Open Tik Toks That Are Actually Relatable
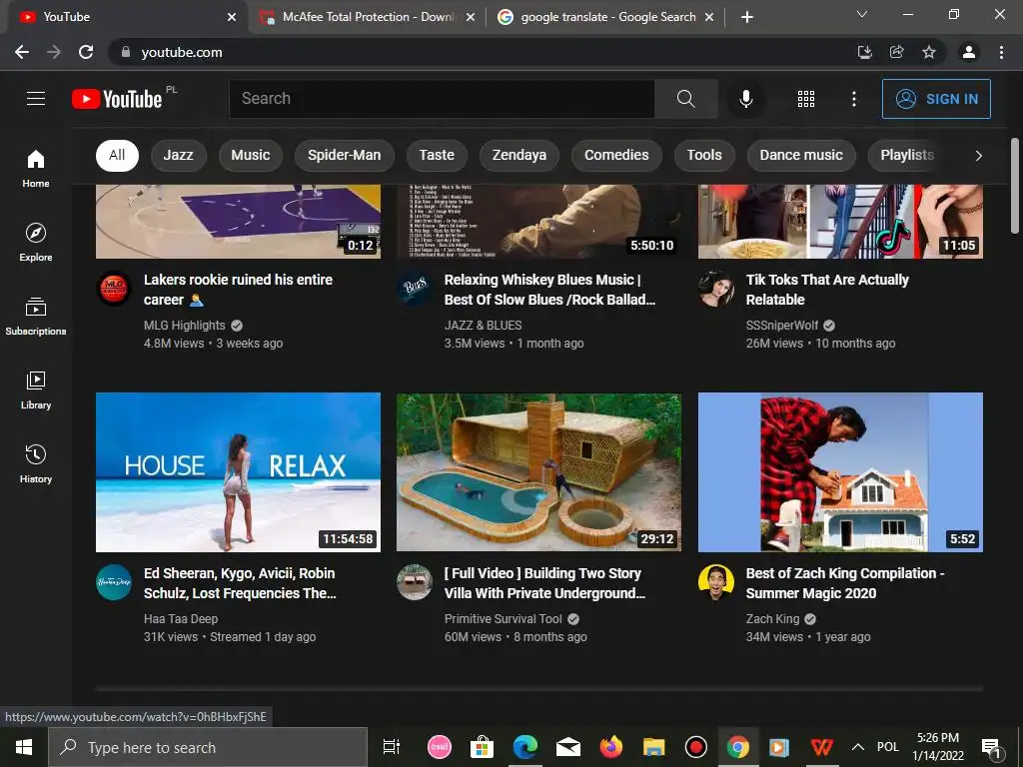1023x767 pixels. pos(827,290)
